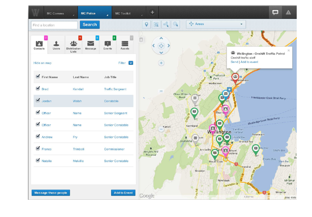Click the last name Melville
Screen dimensions: 312x217
tap(78, 161)
